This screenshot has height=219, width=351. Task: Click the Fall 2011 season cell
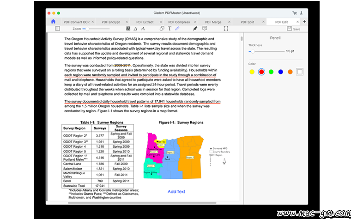121,175
